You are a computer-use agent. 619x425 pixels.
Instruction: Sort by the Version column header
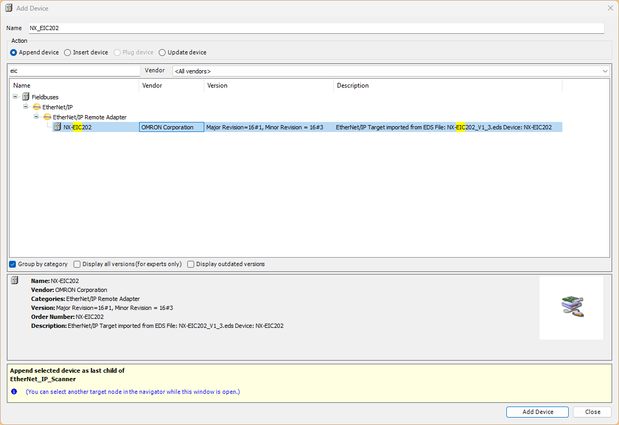(x=268, y=86)
